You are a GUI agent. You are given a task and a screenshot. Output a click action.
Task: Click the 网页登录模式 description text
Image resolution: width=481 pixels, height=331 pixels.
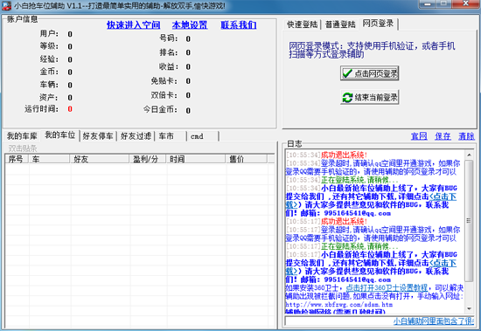[x=372, y=50]
